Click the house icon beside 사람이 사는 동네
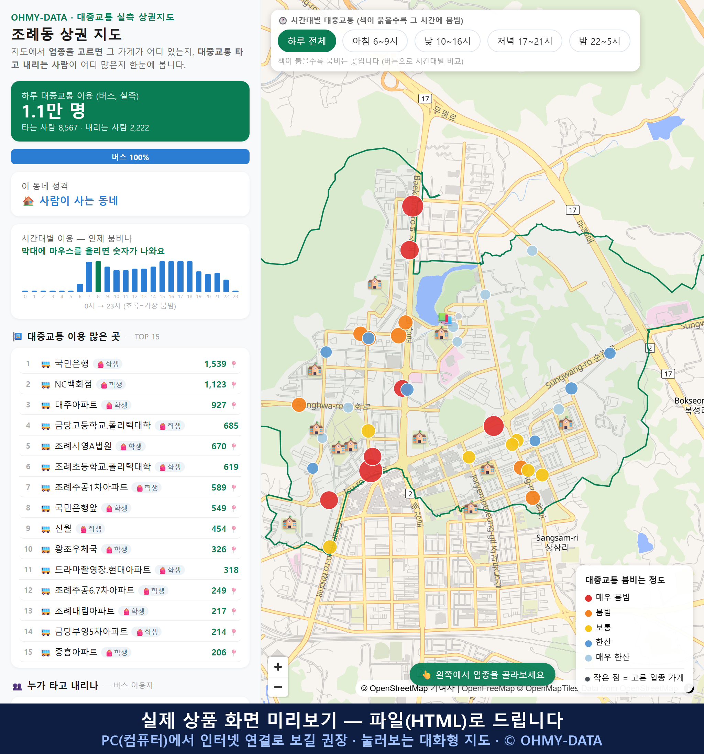This screenshot has width=704, height=754. [x=29, y=201]
